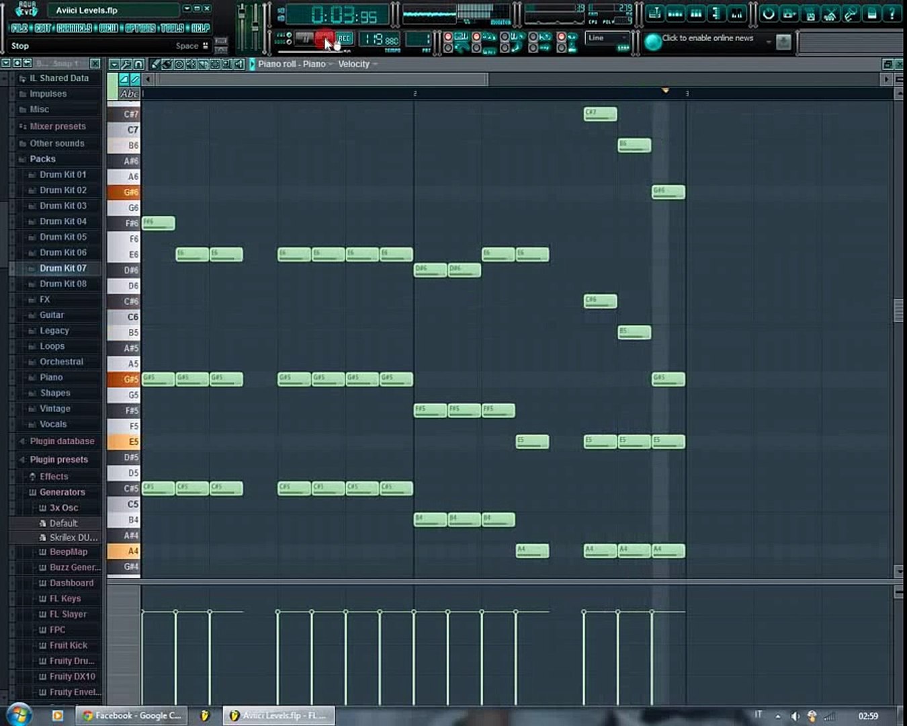Screen dimensions: 907x726
Task: Select the Delete tool in piano roll toolbar
Action: [179, 64]
